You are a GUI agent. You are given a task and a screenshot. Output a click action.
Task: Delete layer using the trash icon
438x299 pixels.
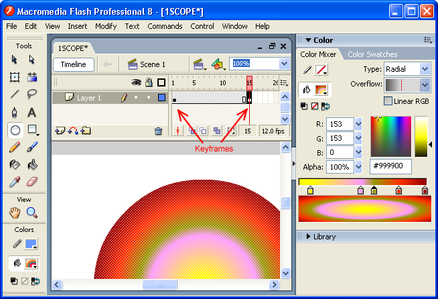[158, 131]
